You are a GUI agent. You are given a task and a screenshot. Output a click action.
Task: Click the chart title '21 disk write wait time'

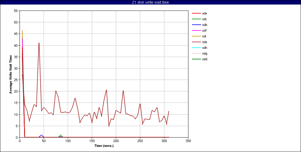click(x=150, y=2)
